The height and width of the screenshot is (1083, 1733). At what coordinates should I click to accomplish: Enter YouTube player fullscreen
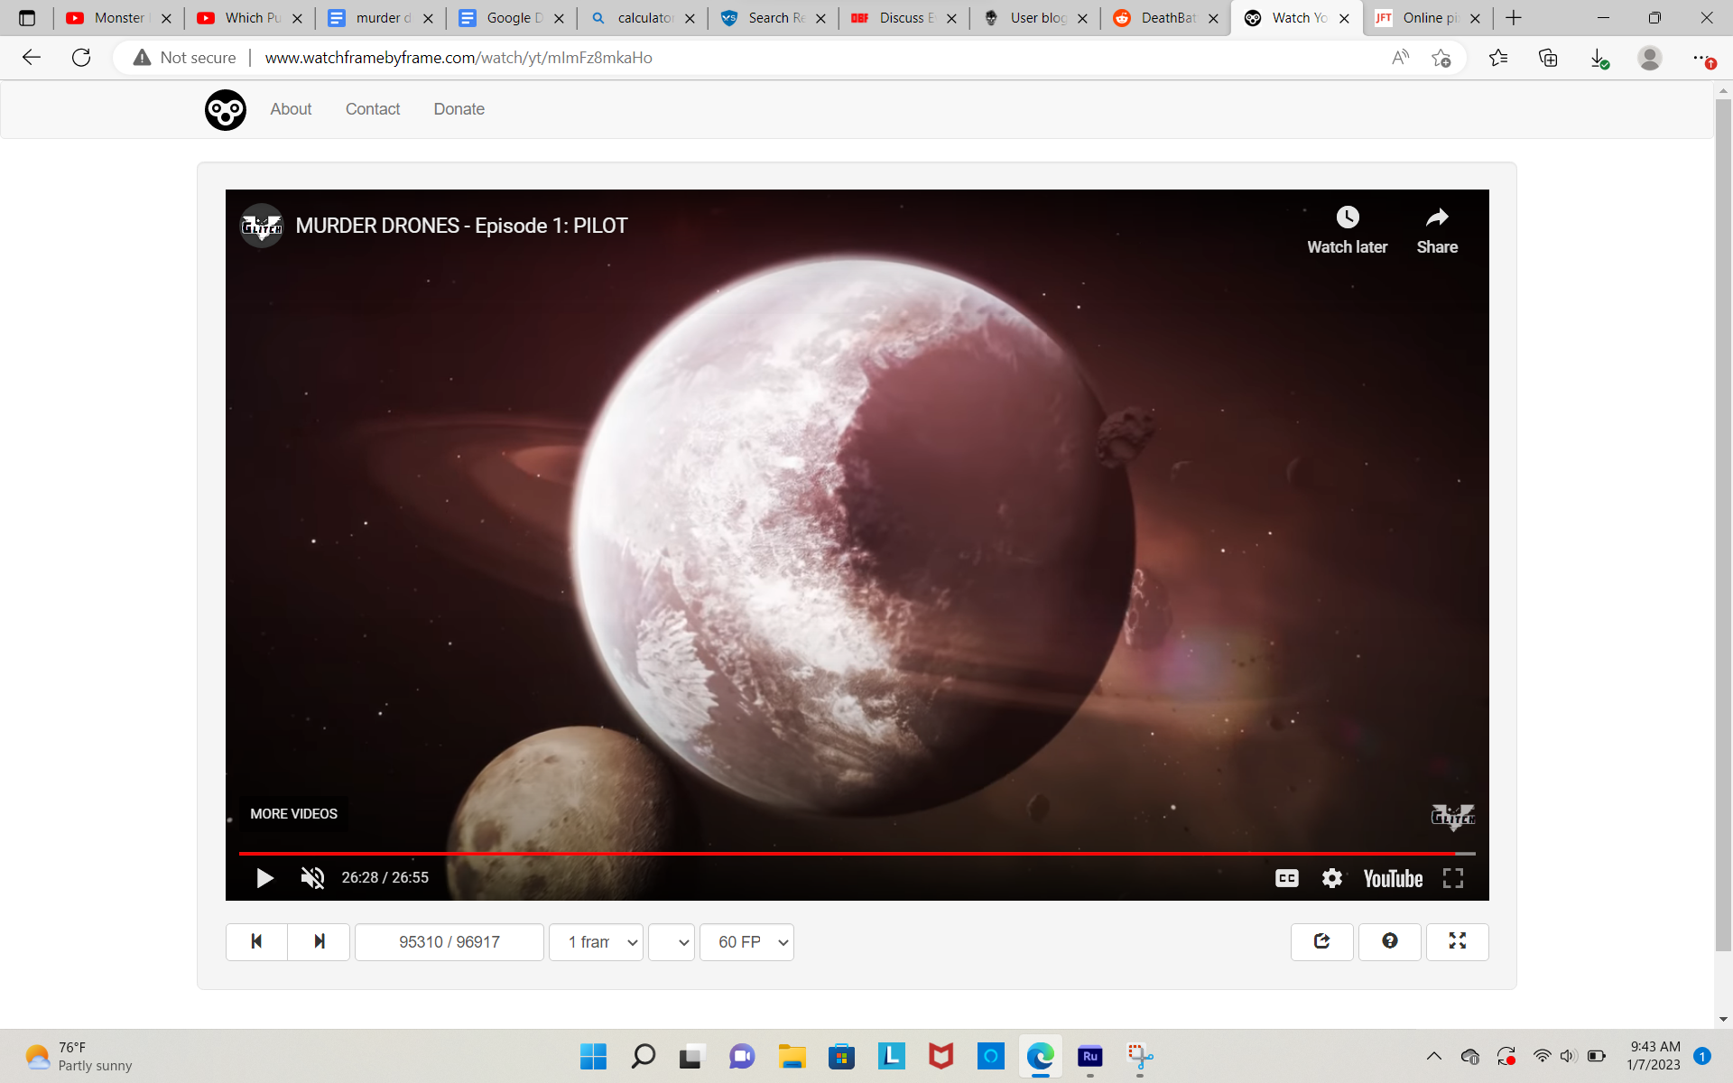(x=1453, y=878)
